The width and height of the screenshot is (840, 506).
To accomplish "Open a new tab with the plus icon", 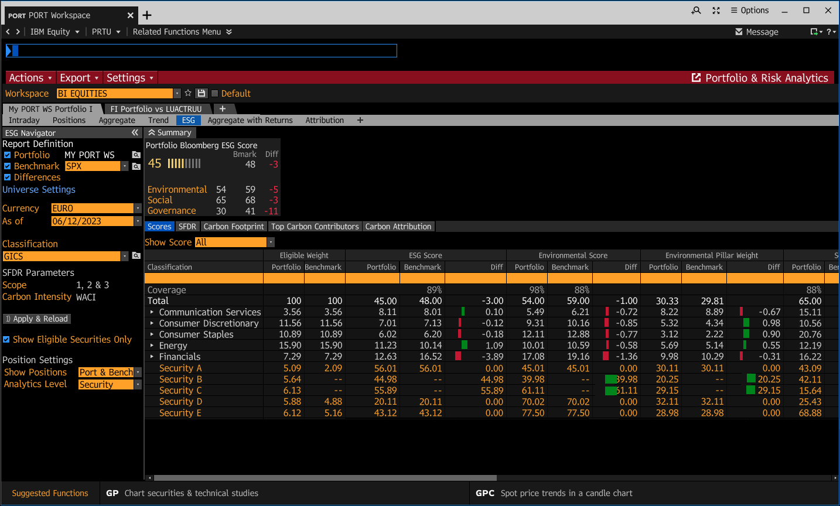I will click(147, 15).
